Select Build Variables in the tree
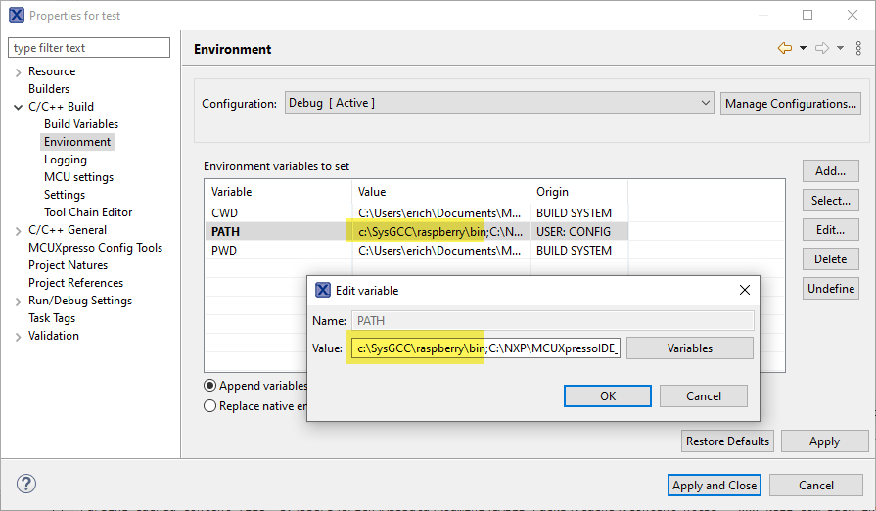 coord(80,124)
